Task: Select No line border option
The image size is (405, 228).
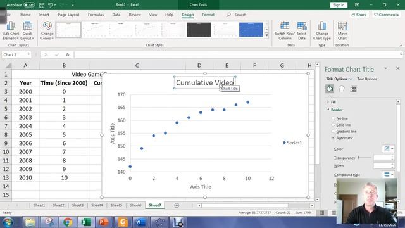Action: pos(333,118)
